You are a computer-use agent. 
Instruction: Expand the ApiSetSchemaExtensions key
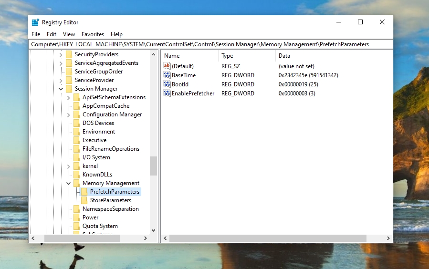[68, 98]
